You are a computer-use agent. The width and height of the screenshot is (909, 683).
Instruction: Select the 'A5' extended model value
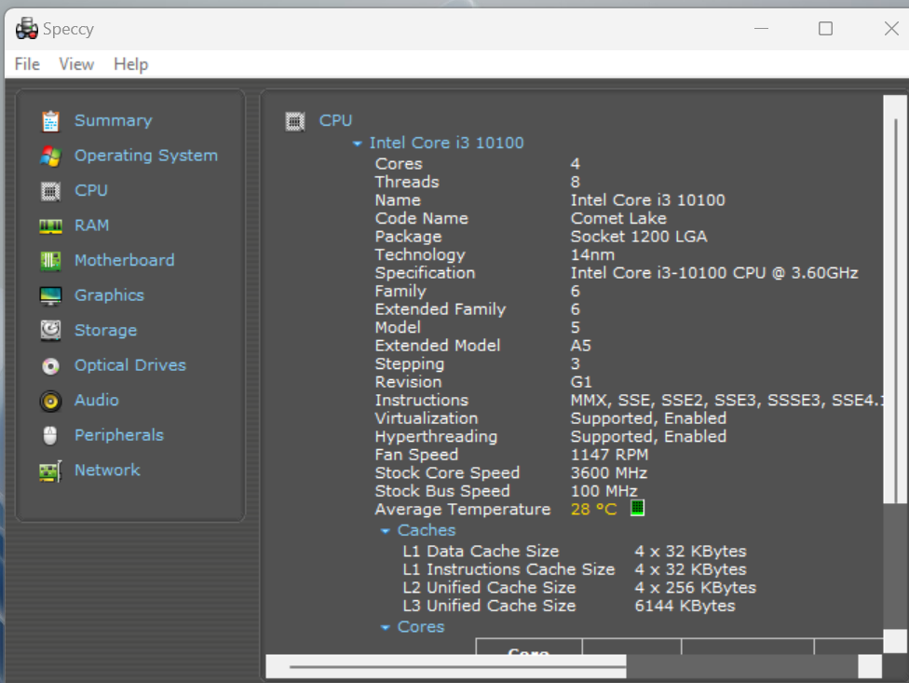click(x=581, y=346)
